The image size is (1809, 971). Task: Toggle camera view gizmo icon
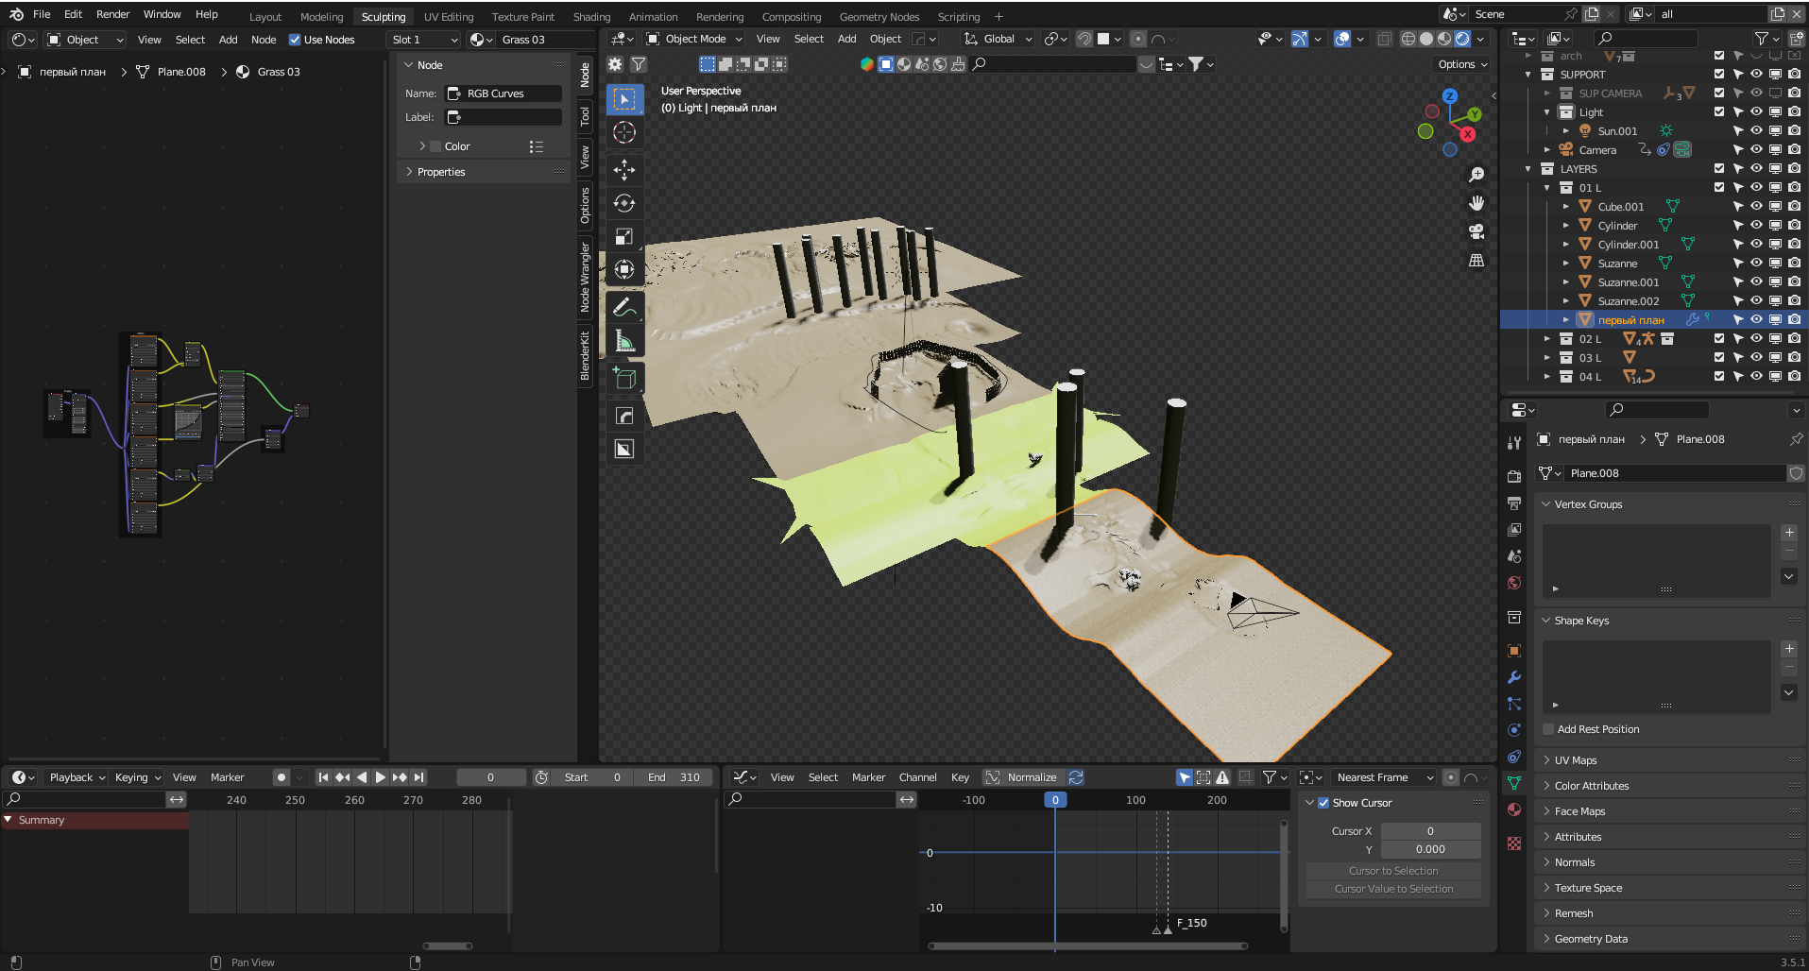coord(1476,231)
